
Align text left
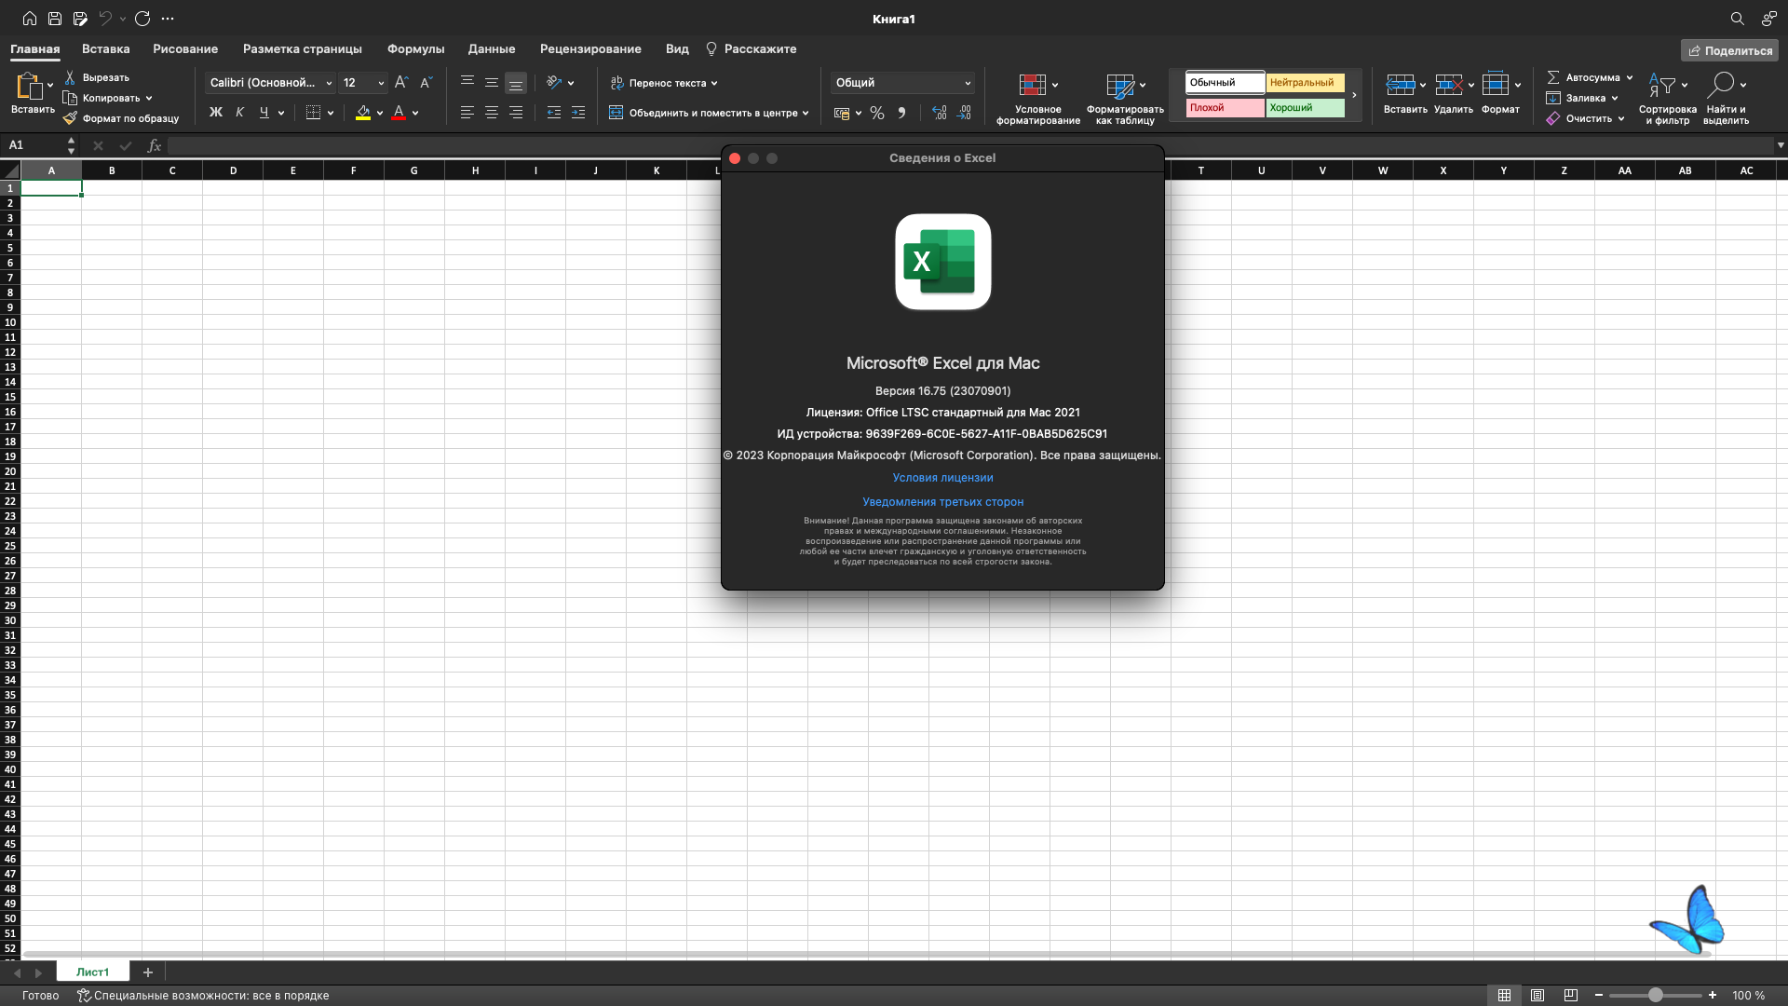click(x=467, y=113)
